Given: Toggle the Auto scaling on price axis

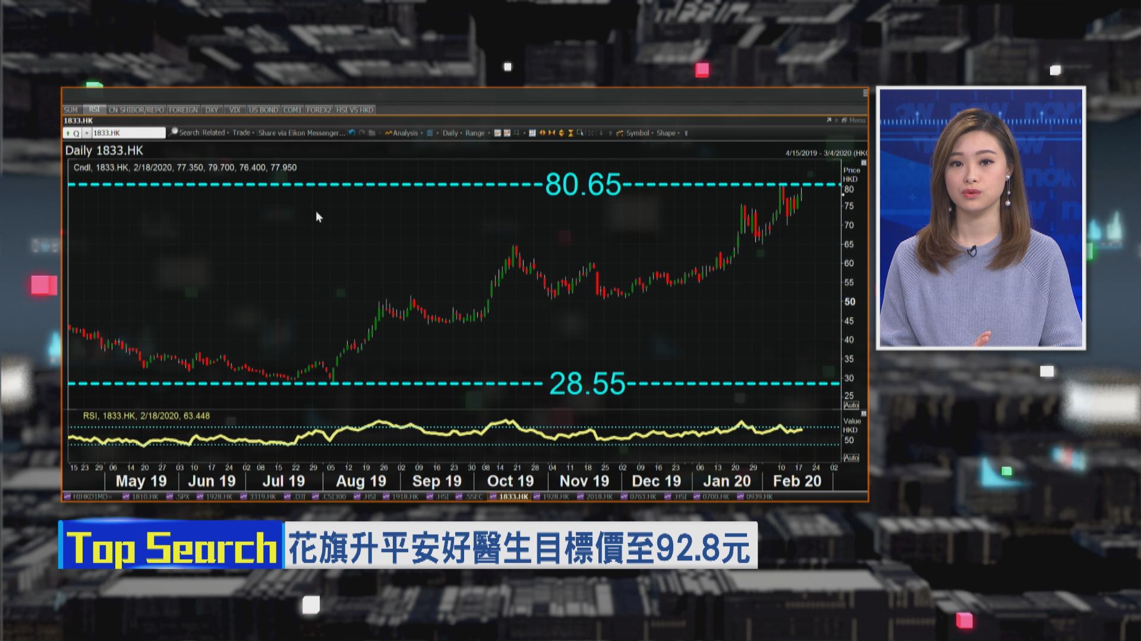Looking at the screenshot, I should 850,405.
